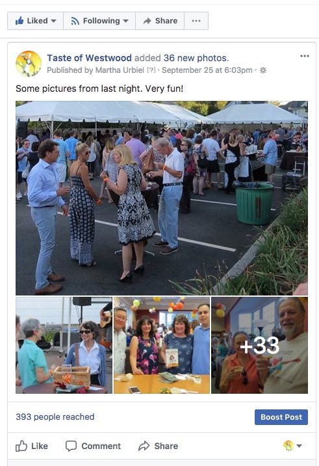Screen dimensions: 319x466
Task: Click the Boost Post button
Action: point(281,417)
